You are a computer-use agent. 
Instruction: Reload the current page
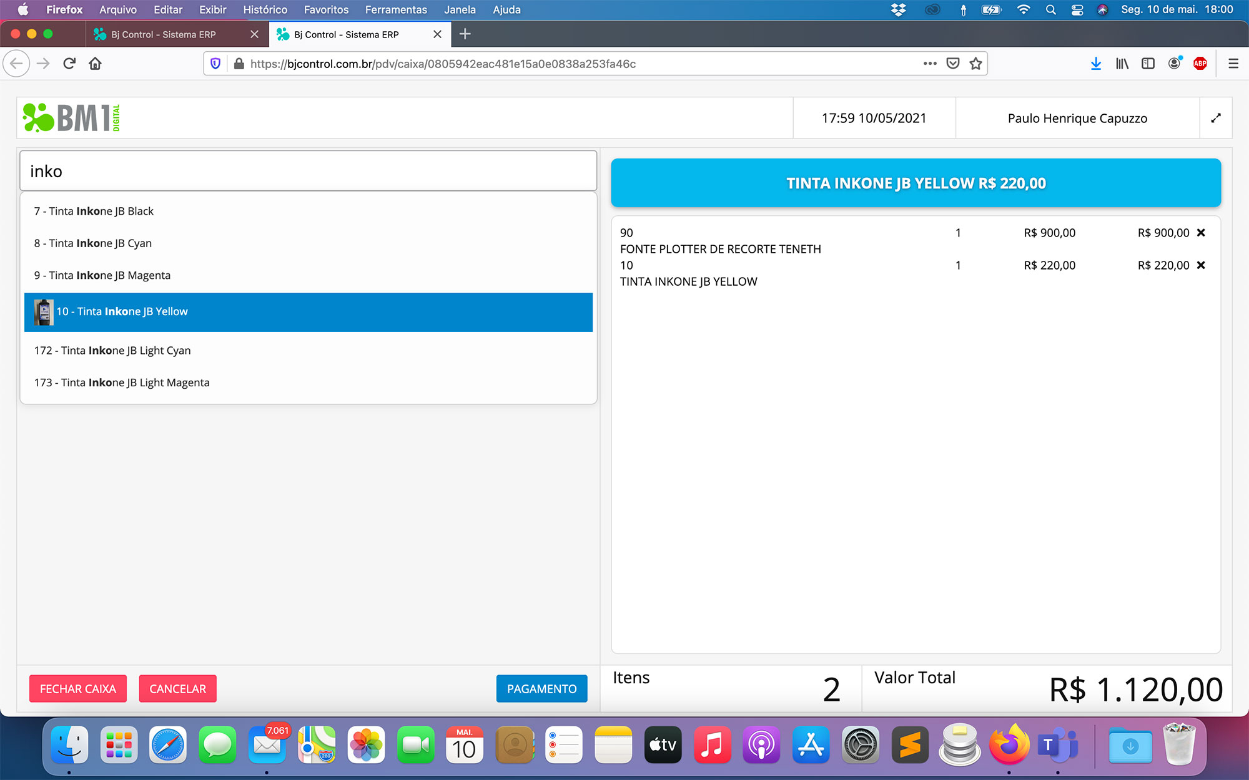[69, 64]
